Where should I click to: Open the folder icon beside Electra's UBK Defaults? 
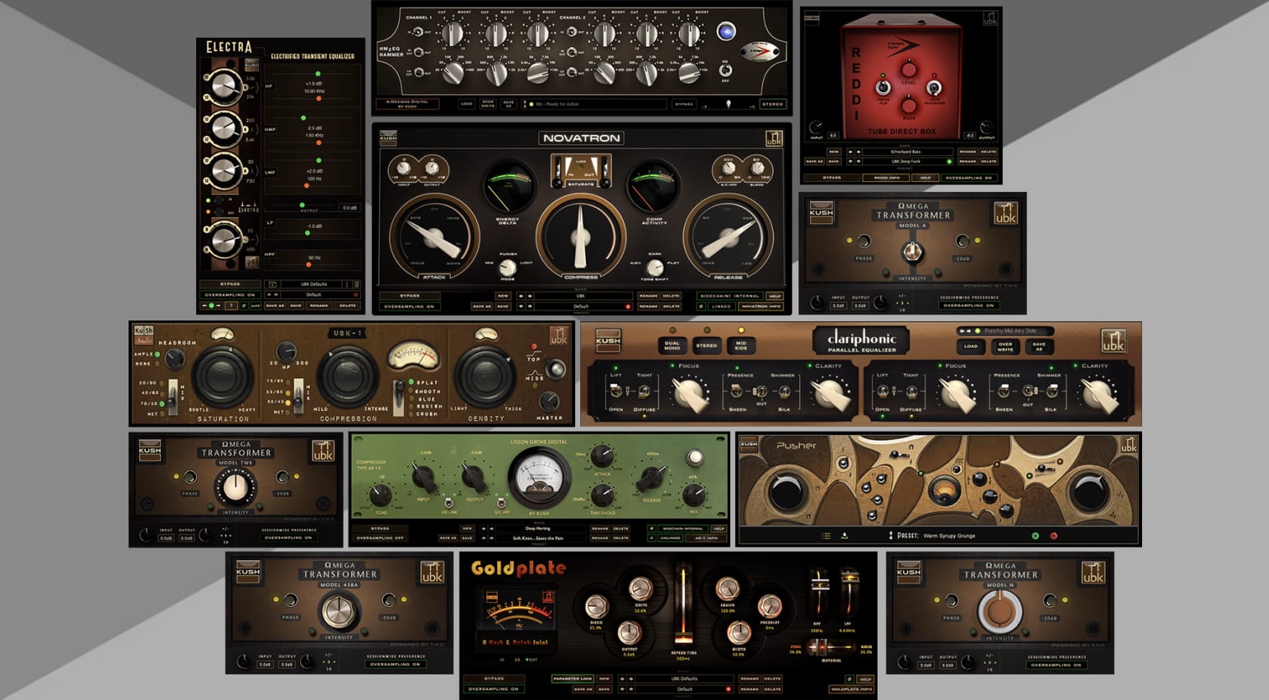(x=273, y=284)
